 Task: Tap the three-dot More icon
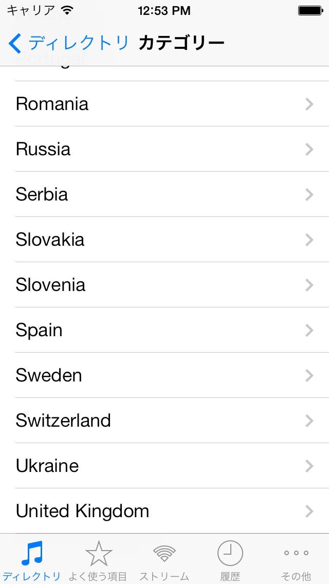point(296,553)
